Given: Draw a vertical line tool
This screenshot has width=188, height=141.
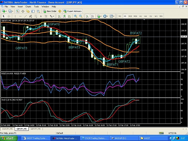Looking at the screenshot, I should tap(15, 16).
